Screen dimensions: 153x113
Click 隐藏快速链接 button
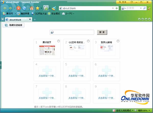(x=14, y=25)
